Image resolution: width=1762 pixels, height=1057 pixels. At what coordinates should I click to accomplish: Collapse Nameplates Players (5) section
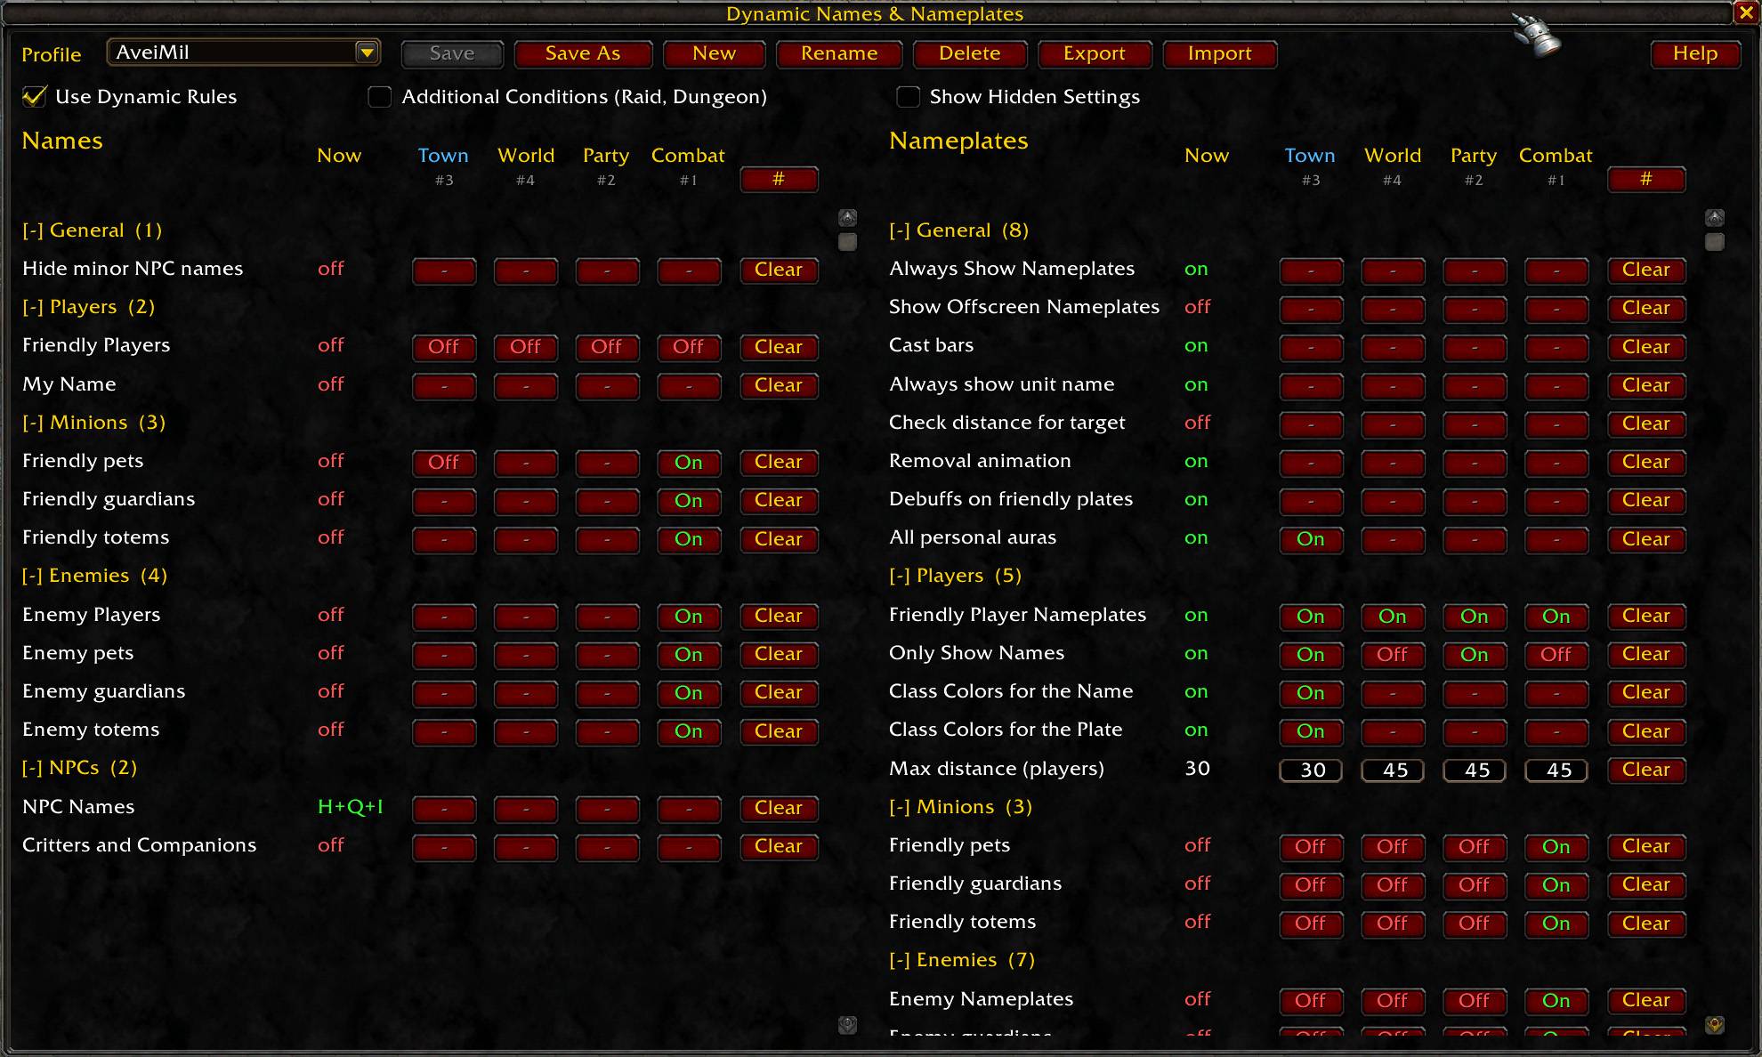click(955, 576)
